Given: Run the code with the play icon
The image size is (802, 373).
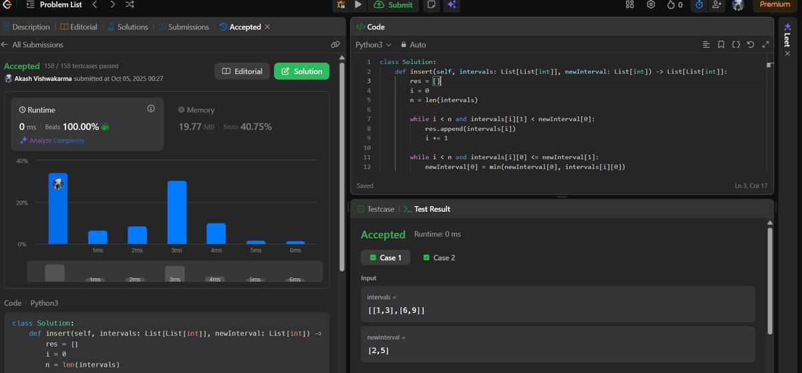Looking at the screenshot, I should pos(358,5).
